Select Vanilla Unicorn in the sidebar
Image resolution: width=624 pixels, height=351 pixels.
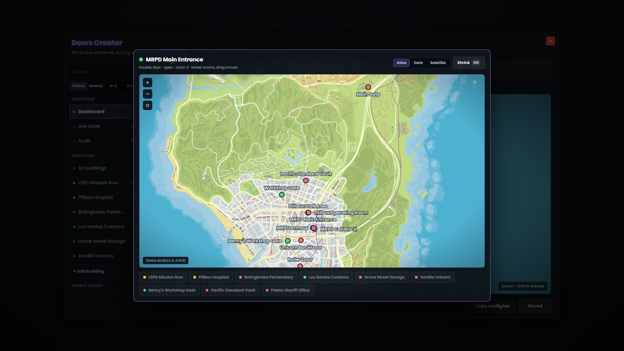tap(101, 256)
